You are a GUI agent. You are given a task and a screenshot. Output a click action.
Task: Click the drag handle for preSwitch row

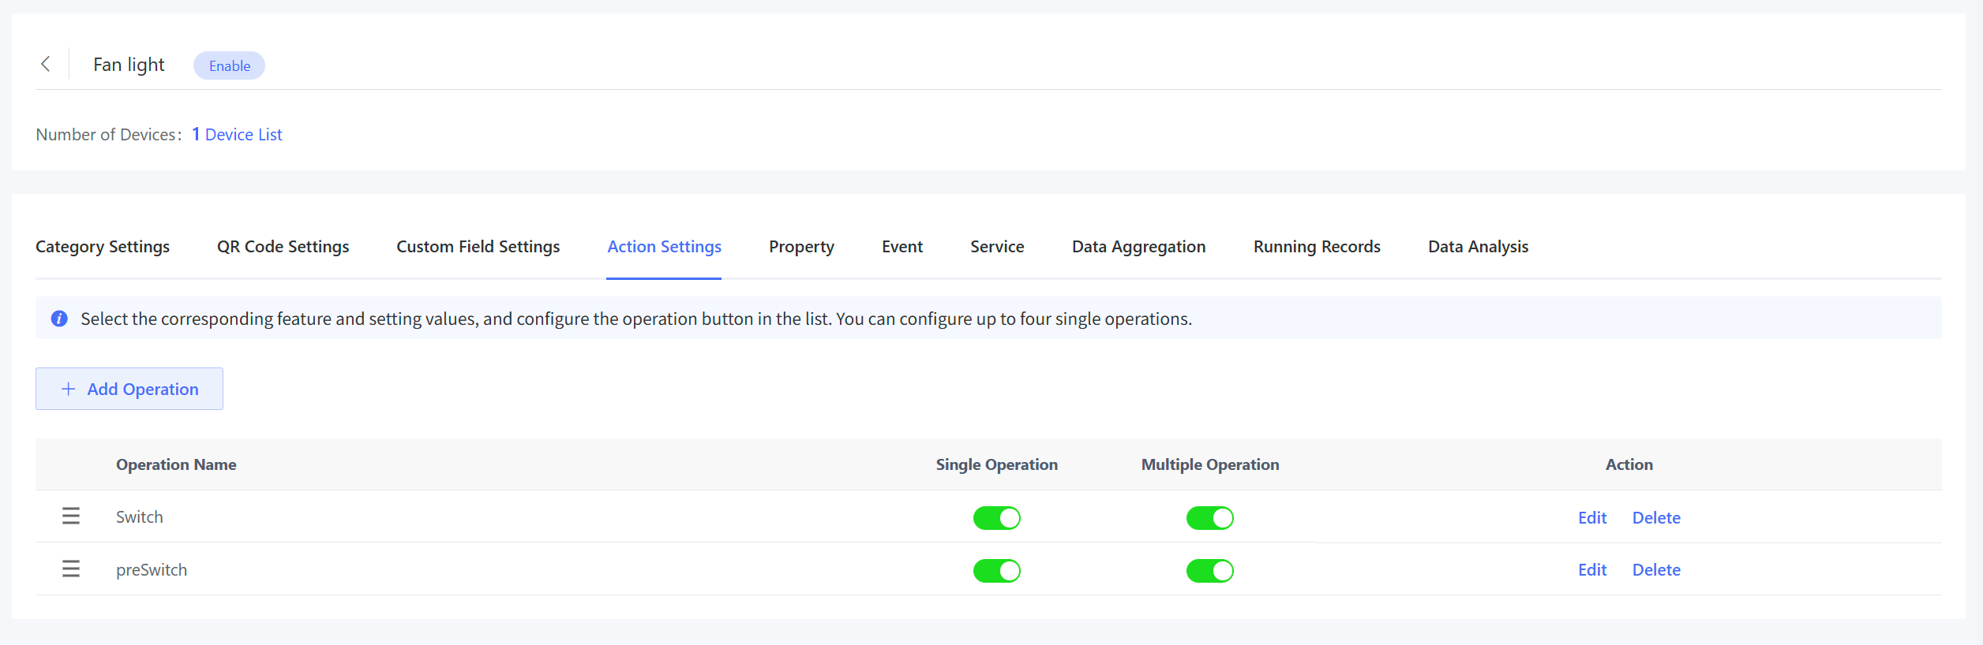tap(71, 569)
